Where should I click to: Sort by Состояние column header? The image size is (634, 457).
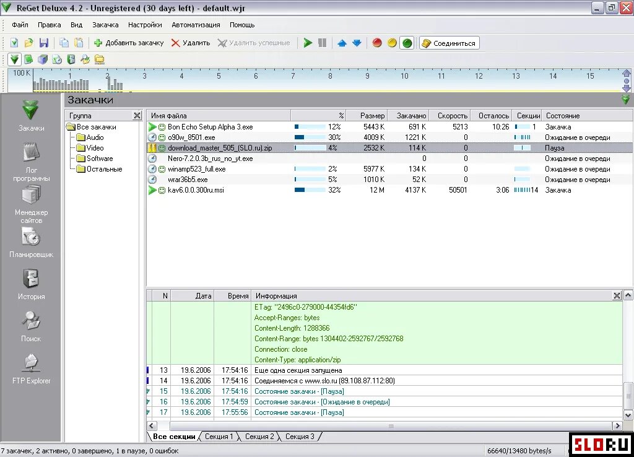[x=587, y=116]
